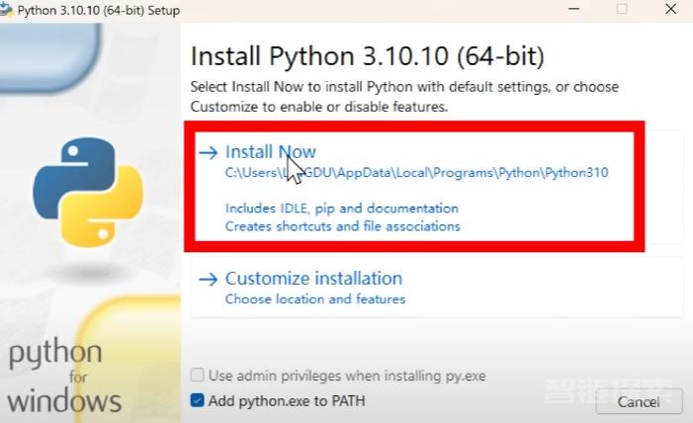
Task: Close the Python Setup window
Action: click(x=671, y=9)
